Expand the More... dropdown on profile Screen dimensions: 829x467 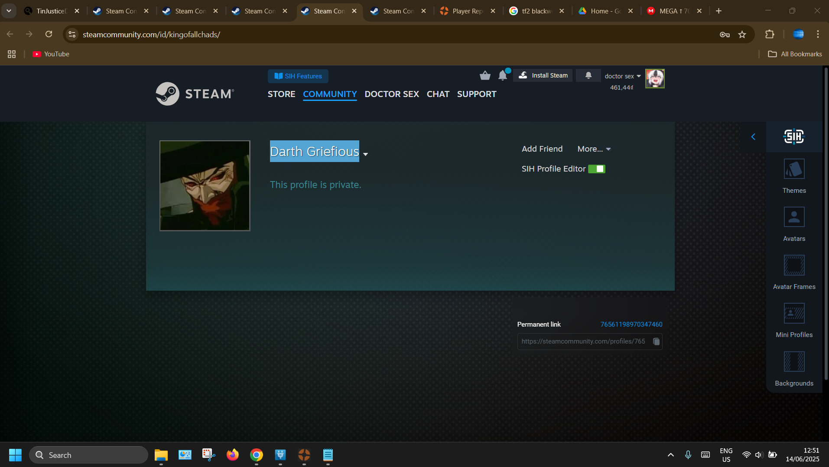(594, 149)
